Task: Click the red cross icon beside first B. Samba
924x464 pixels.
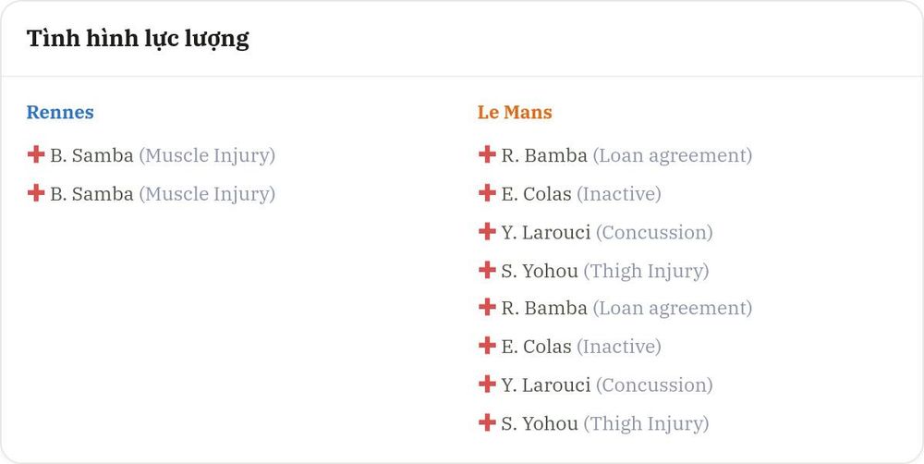Action: 36,154
